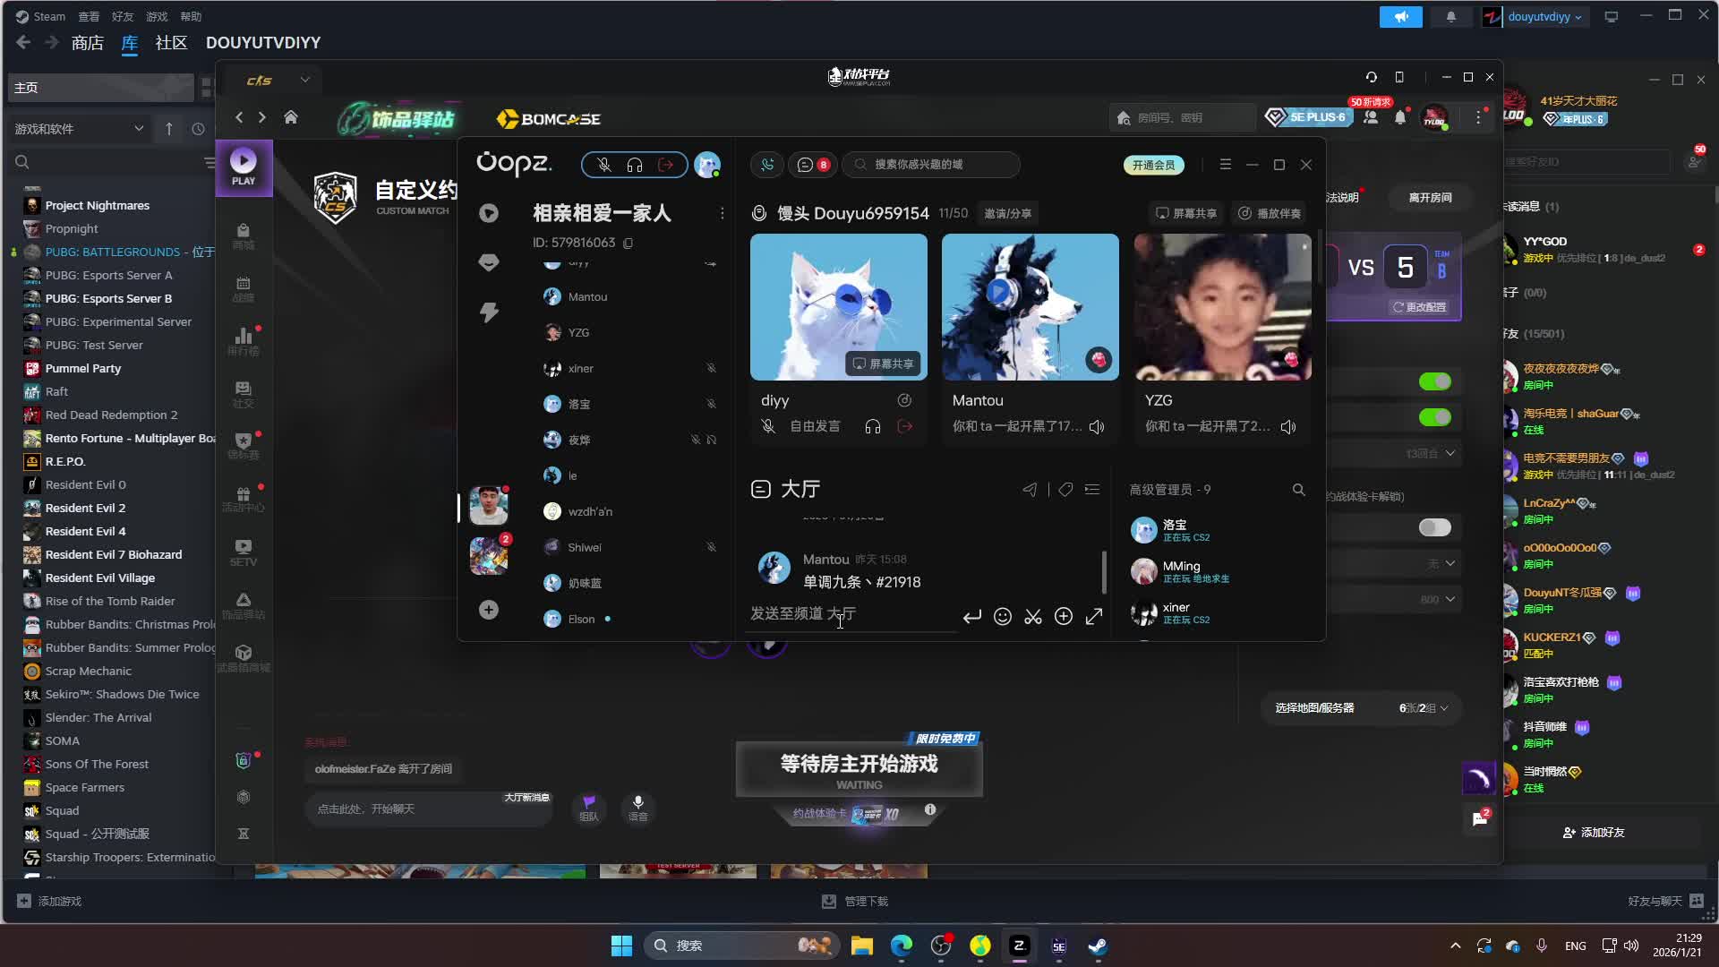Open the Steam 库 tab
Screen dimensions: 1719x967
click(130, 43)
